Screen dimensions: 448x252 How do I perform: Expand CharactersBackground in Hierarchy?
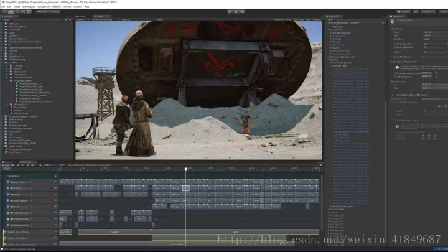tap(329, 57)
